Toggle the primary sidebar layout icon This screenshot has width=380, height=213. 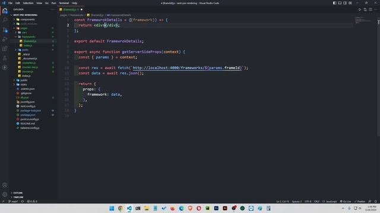click(334, 3)
